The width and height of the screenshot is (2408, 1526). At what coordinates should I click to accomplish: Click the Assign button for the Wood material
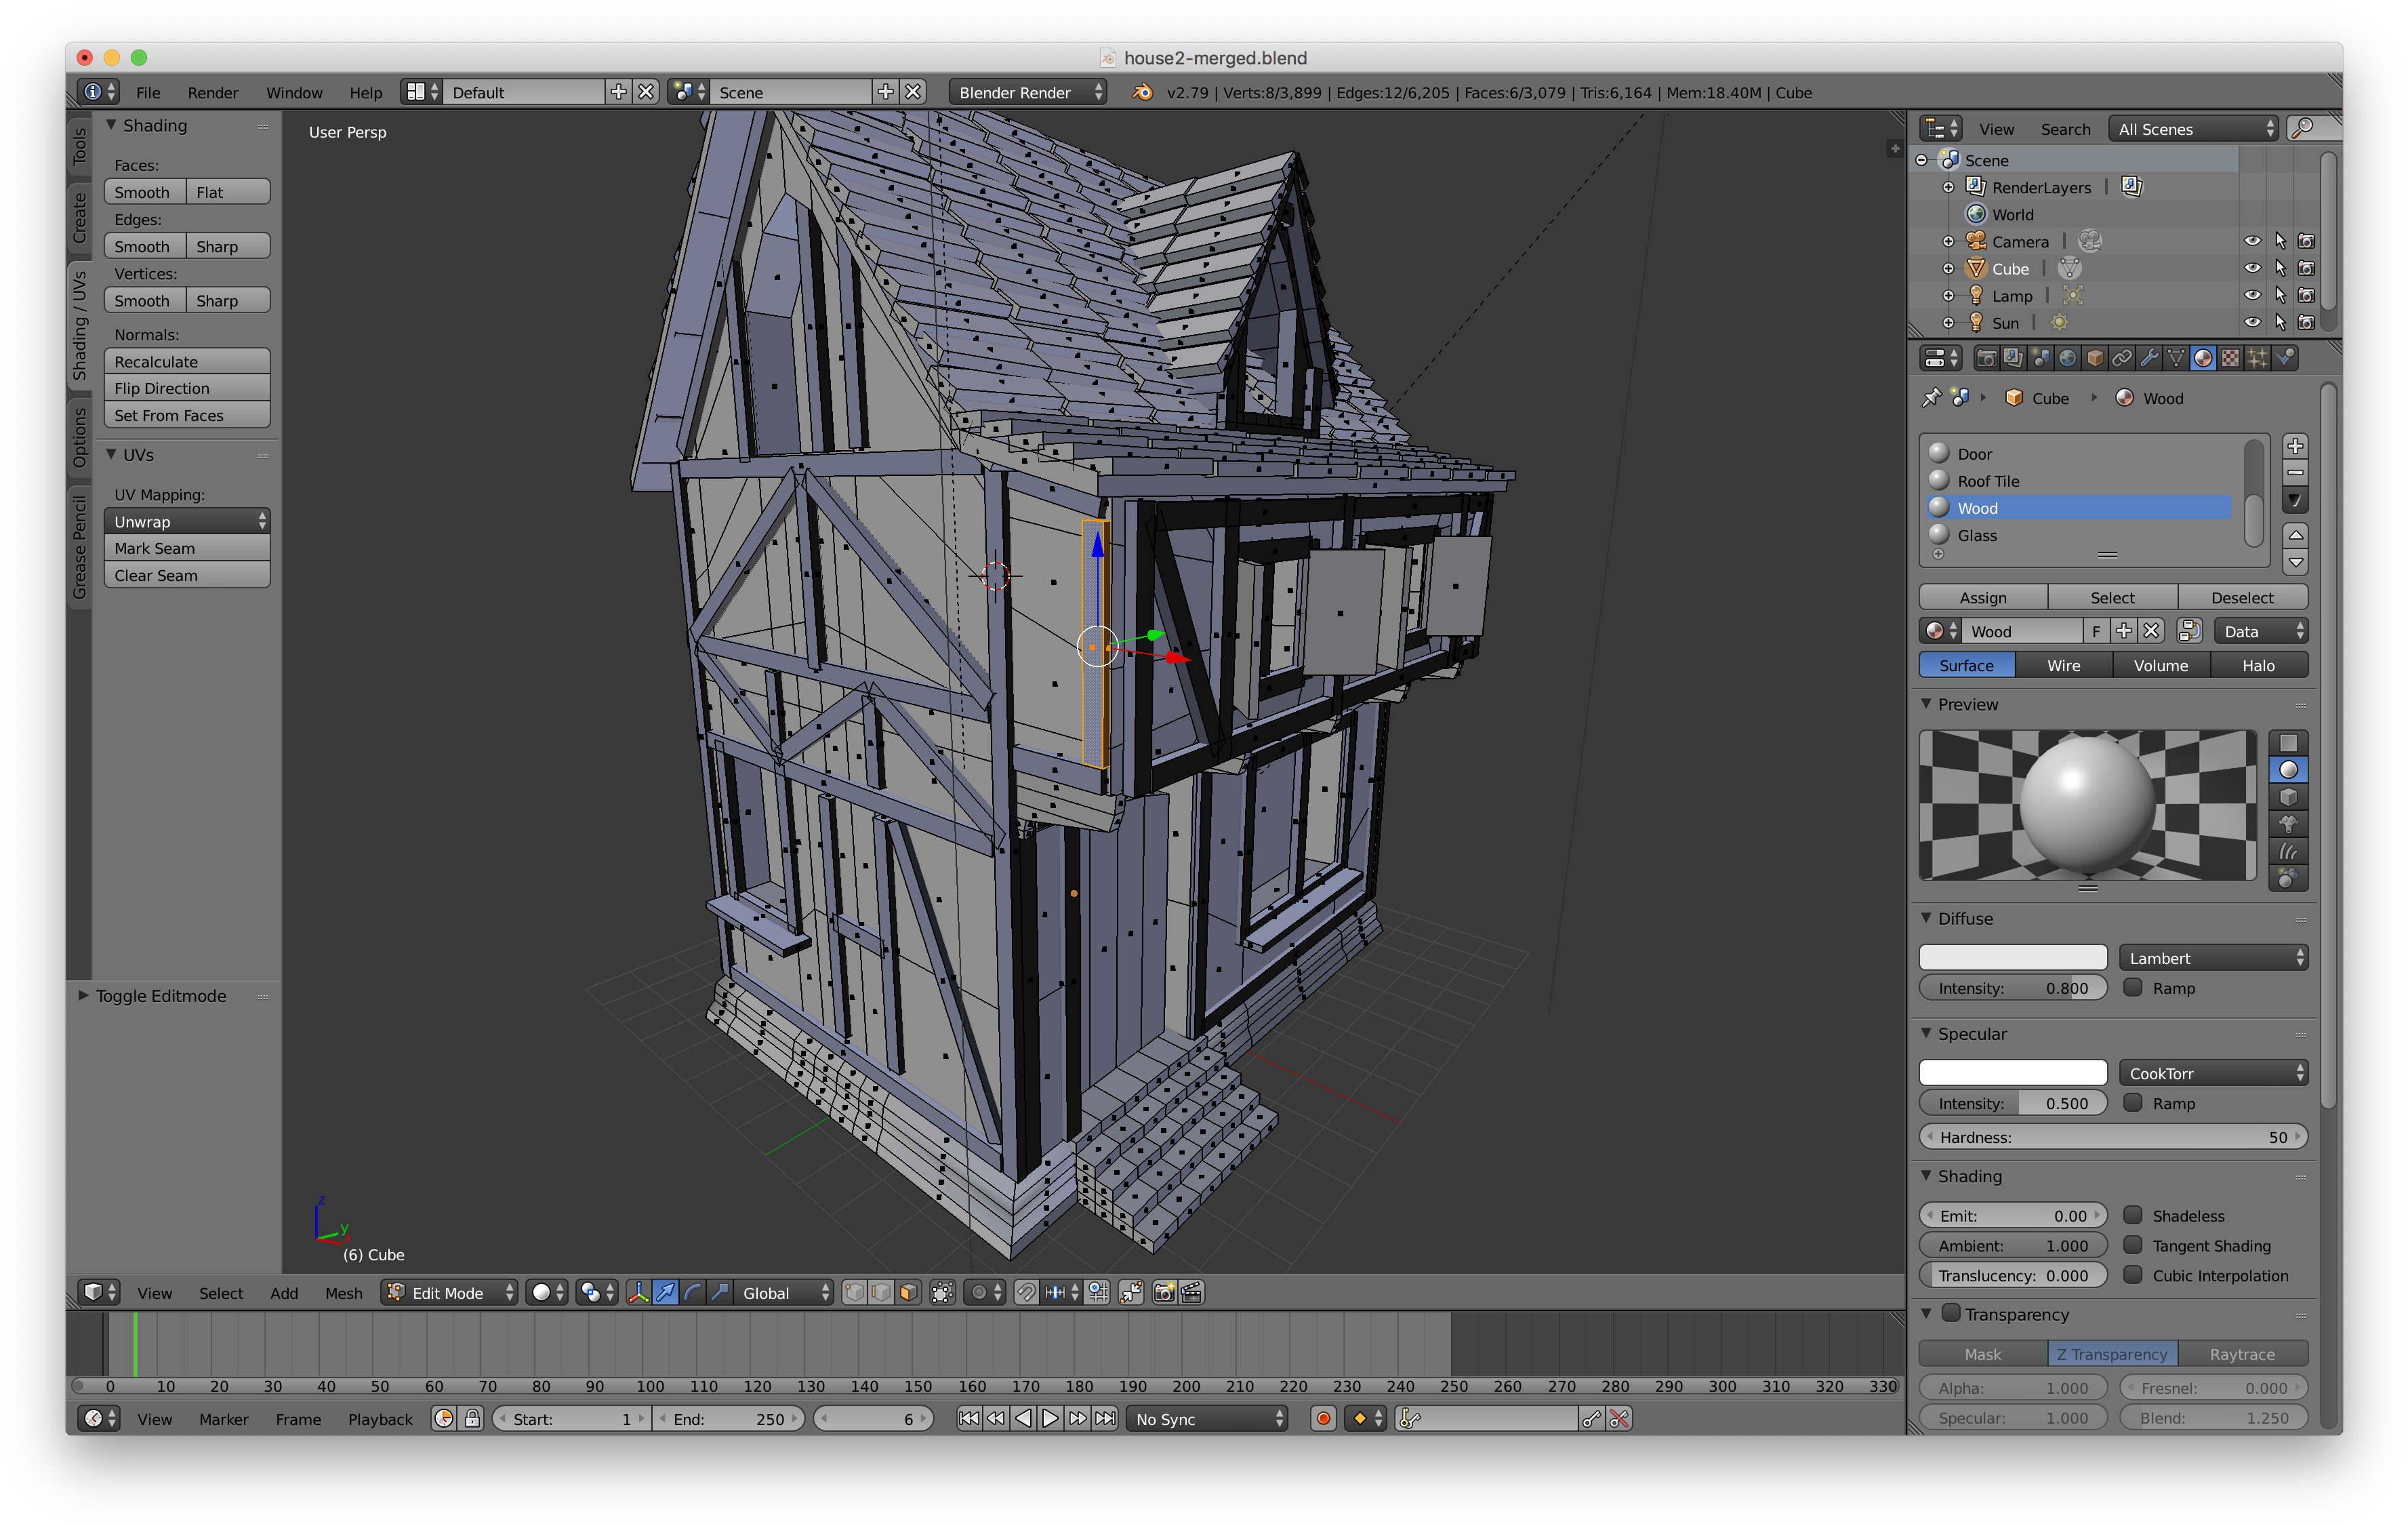tap(1983, 597)
